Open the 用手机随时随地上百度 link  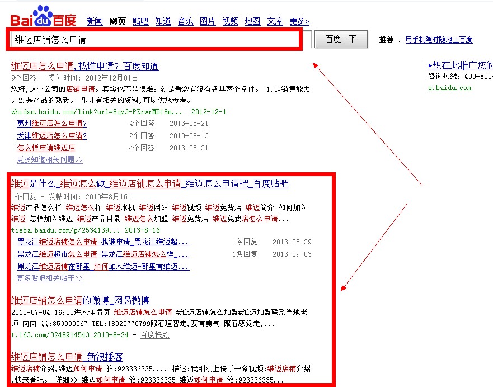pyautogui.click(x=439, y=40)
